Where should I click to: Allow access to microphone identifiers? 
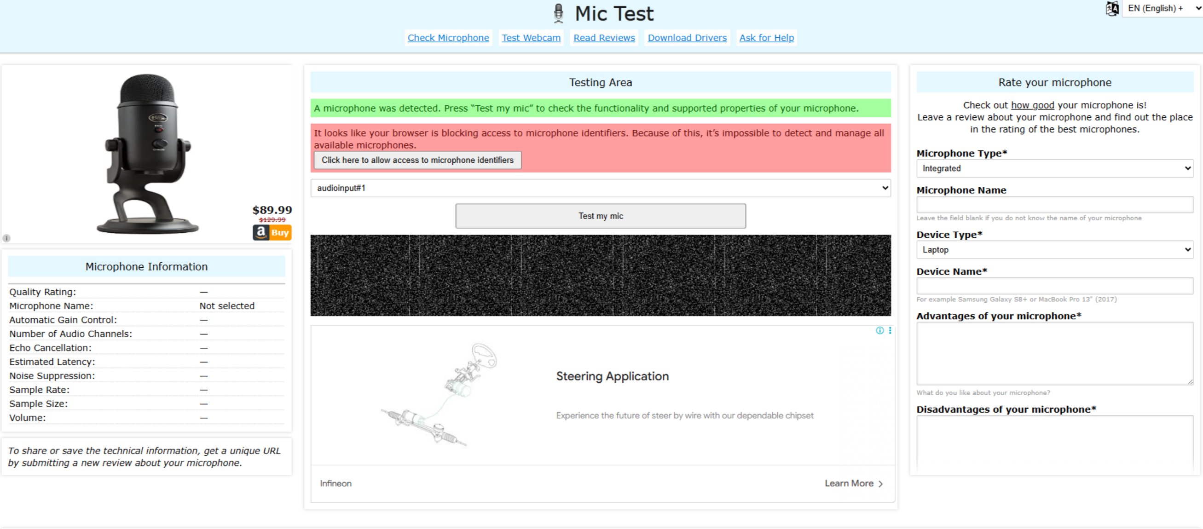[x=417, y=160]
